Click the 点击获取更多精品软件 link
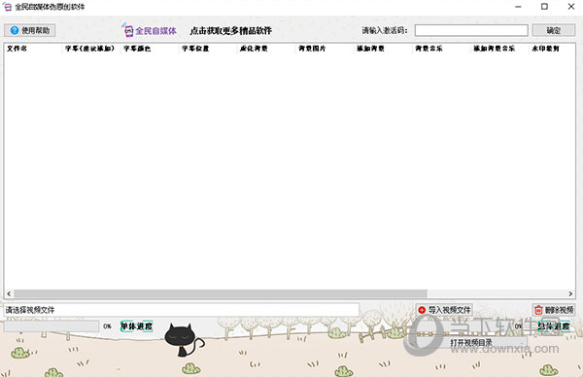The height and width of the screenshot is (377, 583). 230,30
